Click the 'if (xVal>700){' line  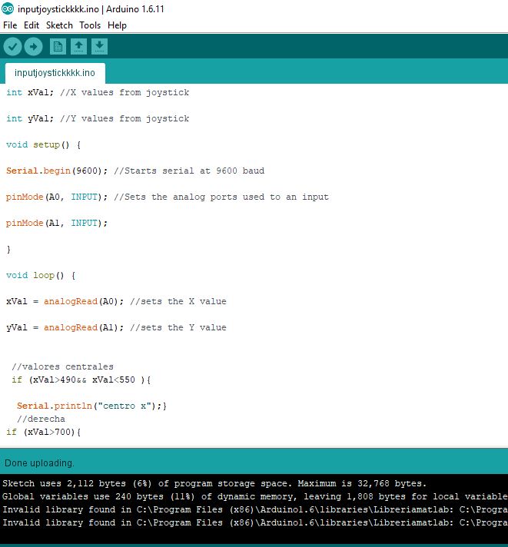44,433
